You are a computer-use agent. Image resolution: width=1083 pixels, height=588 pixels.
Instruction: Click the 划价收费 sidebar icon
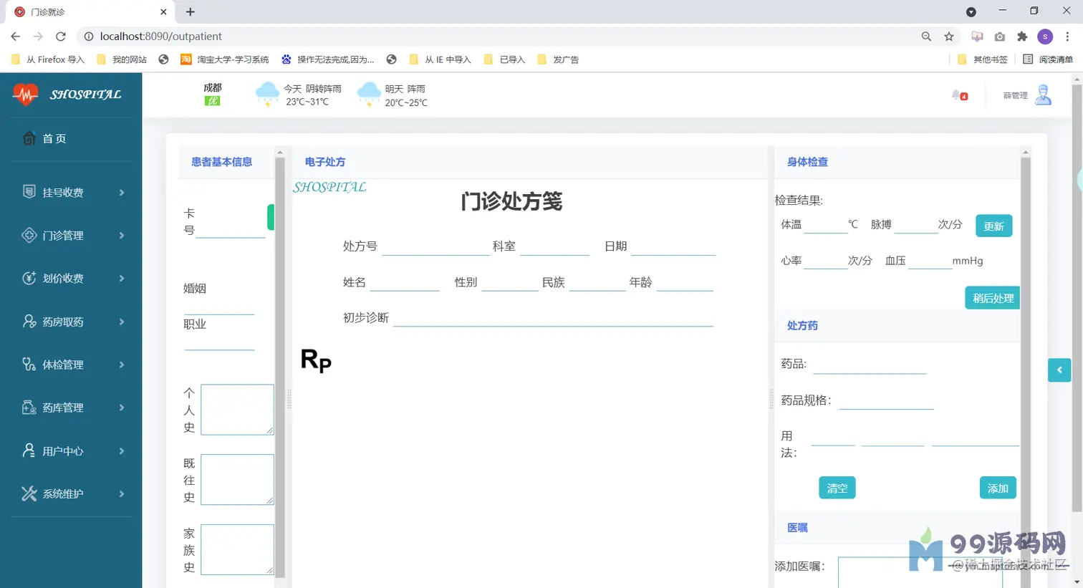click(x=29, y=278)
